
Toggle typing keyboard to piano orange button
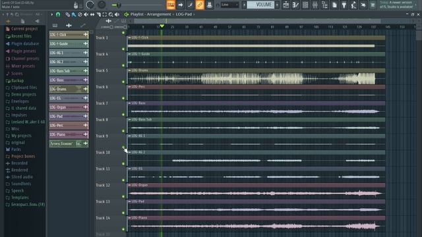tap(171, 5)
